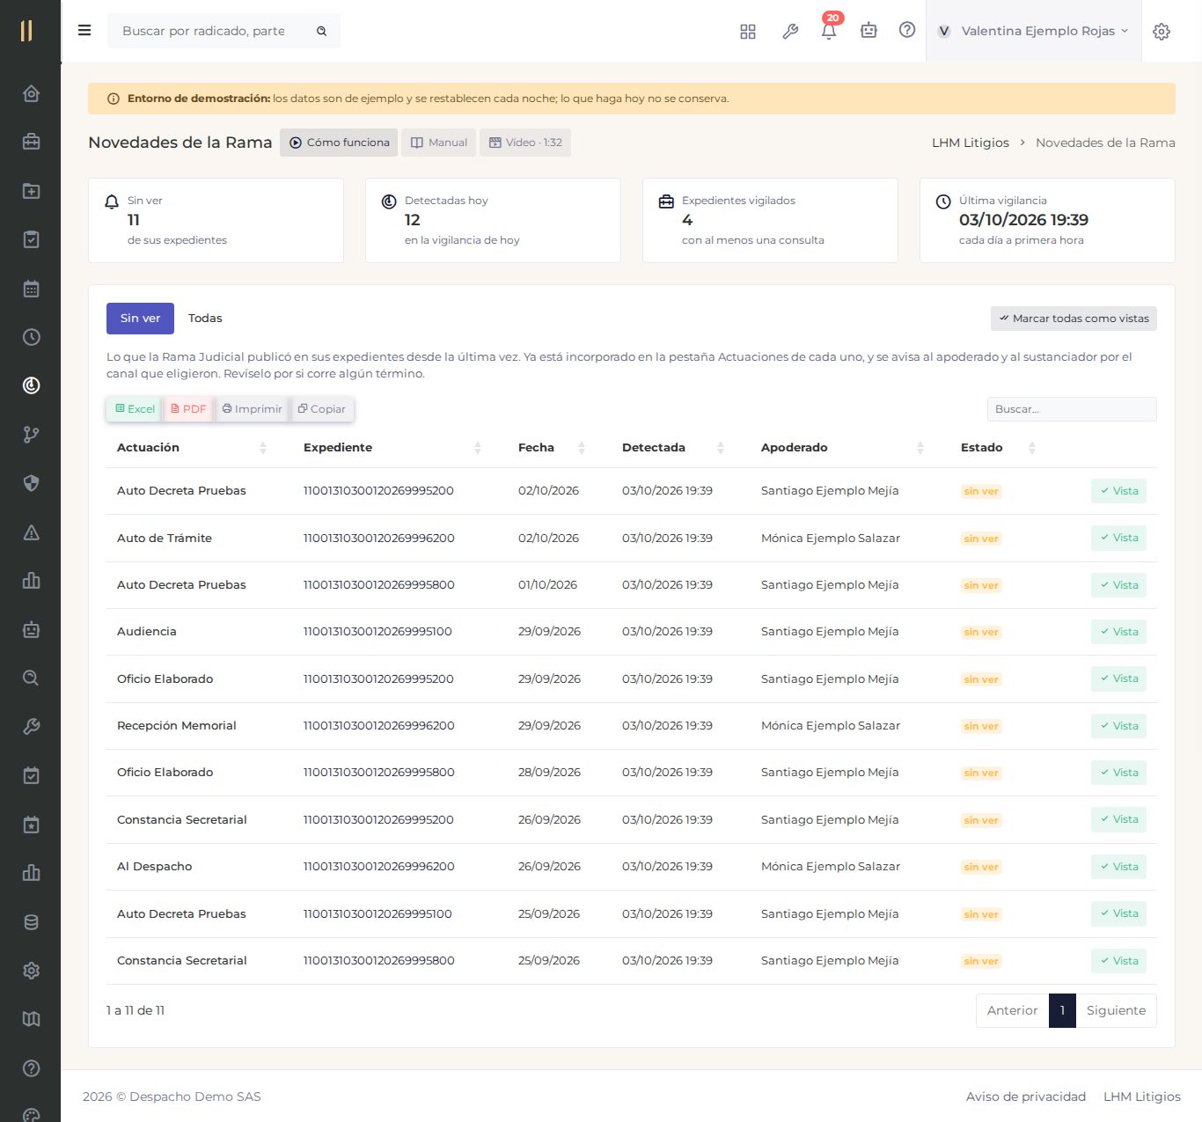Export table to PDF
Screen dimensions: 1202x1122
(188, 409)
